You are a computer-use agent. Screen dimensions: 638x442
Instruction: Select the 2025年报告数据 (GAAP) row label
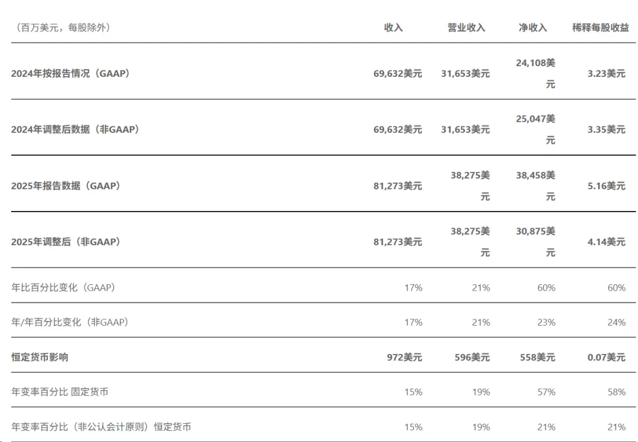(66, 186)
